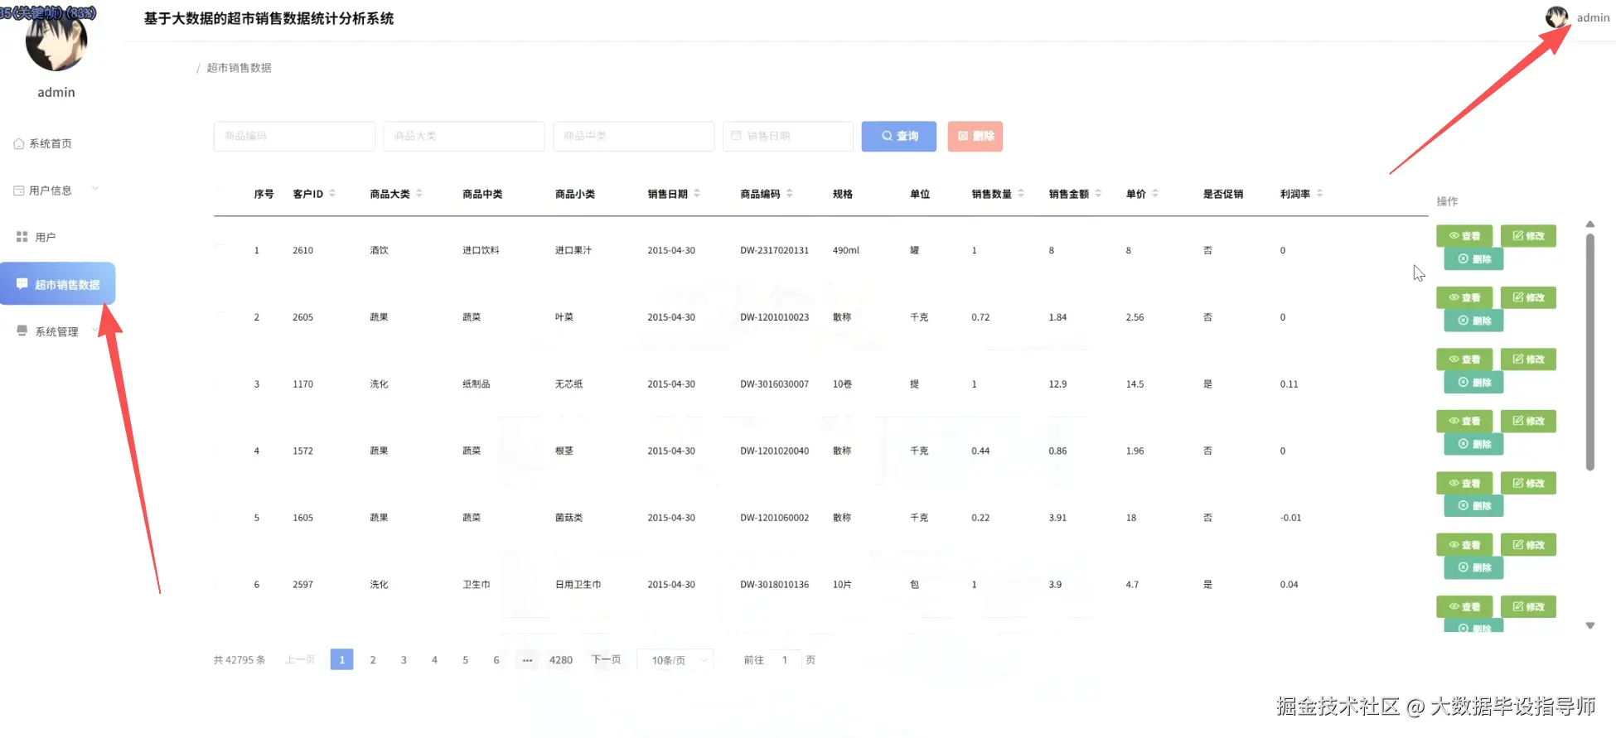Viewport: 1616px width, 738px height.
Task: Focus the 商品中类 search field
Action: click(x=634, y=136)
